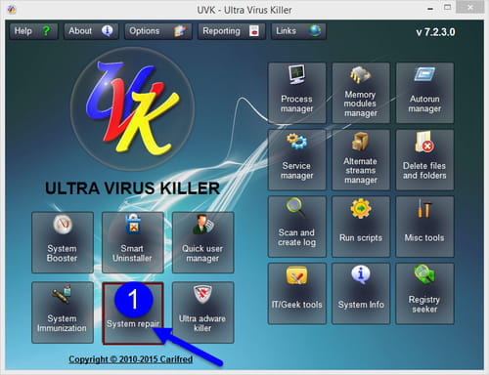Image resolution: width=489 pixels, height=375 pixels.
Task: Open Options settings
Action: tap(157, 31)
